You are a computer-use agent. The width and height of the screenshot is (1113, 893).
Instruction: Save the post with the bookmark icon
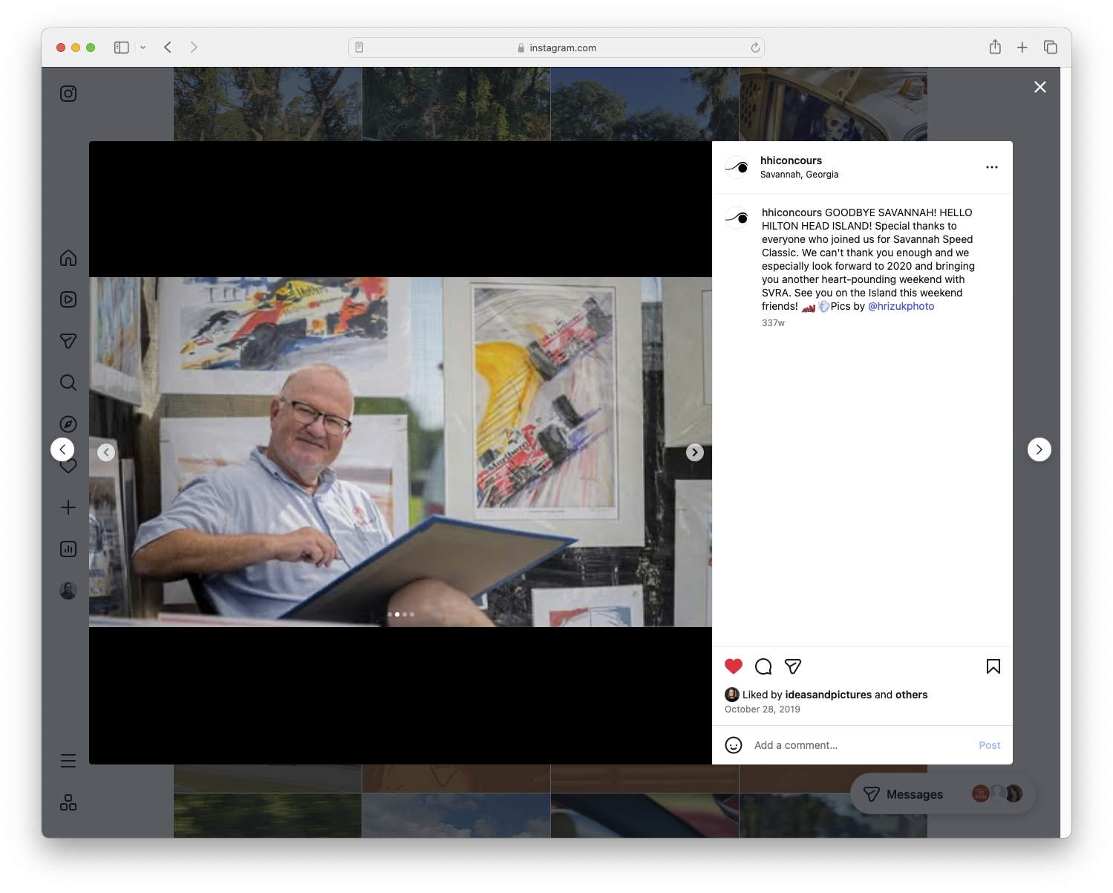point(993,666)
